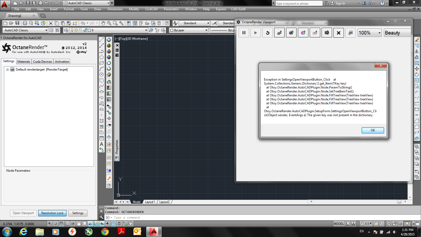
Task: Toggle Dynamic Input in status bar
Action: [x=102, y=224]
